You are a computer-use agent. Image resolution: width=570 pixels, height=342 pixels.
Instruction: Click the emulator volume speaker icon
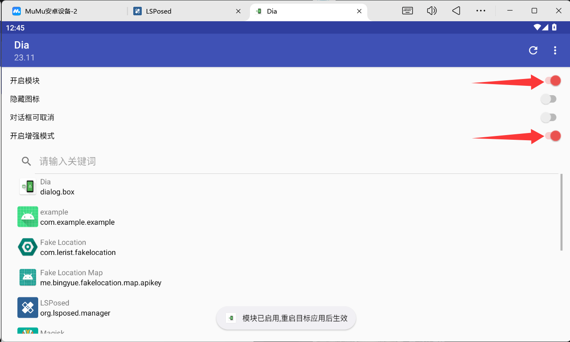[432, 11]
